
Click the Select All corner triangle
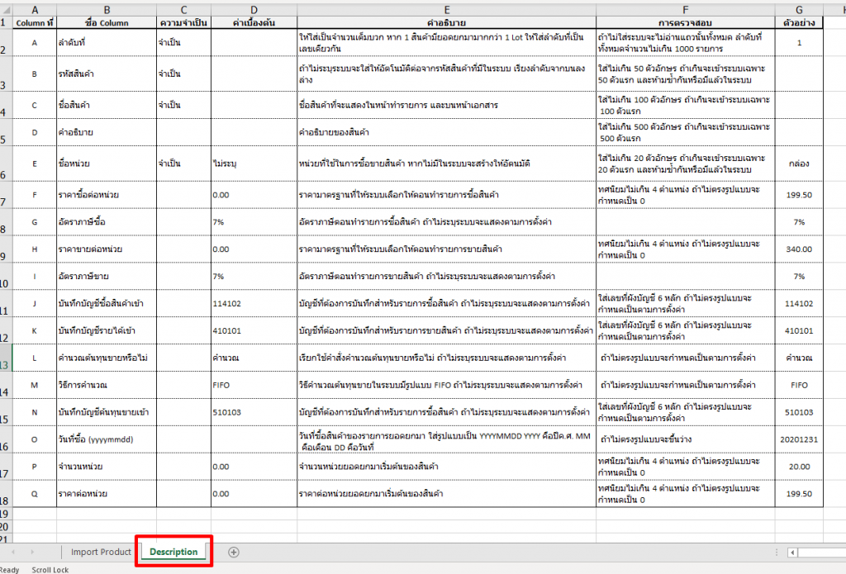[7, 9]
